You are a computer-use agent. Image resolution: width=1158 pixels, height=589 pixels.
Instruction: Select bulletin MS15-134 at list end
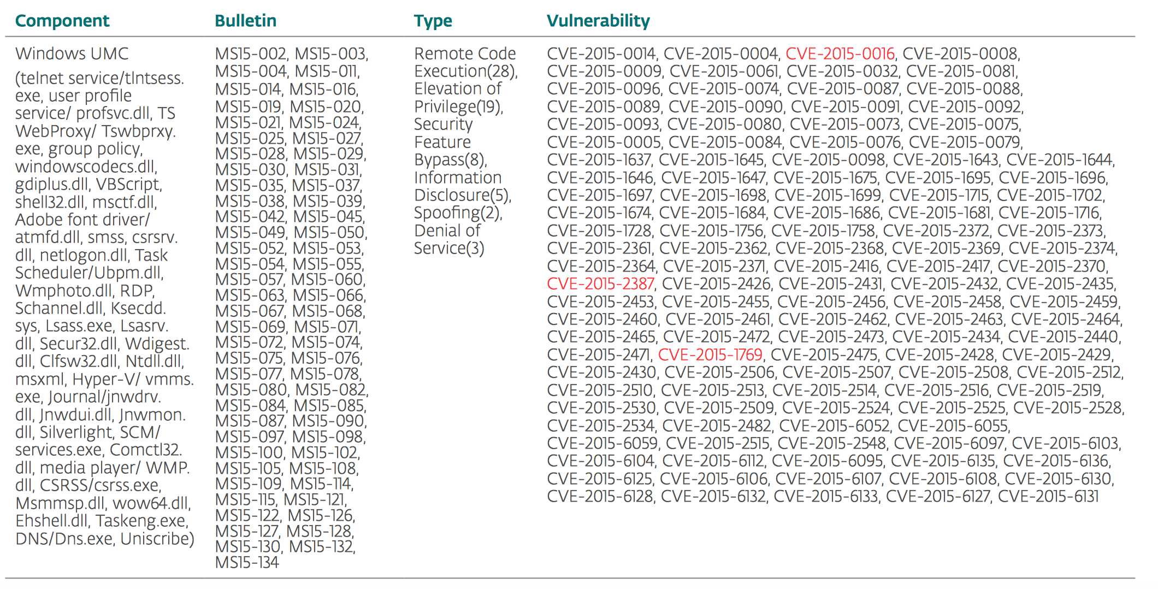point(247,562)
